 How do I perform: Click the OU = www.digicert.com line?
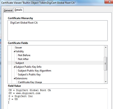[24, 93]
